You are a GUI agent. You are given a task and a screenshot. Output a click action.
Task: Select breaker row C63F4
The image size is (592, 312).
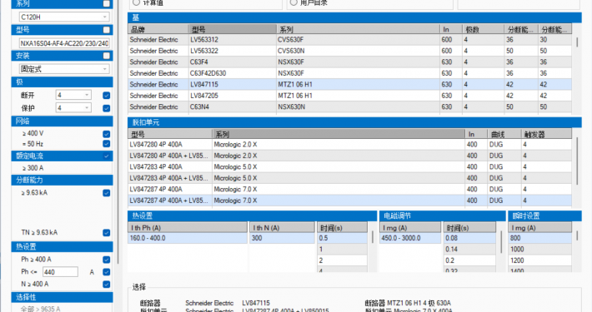coord(349,62)
